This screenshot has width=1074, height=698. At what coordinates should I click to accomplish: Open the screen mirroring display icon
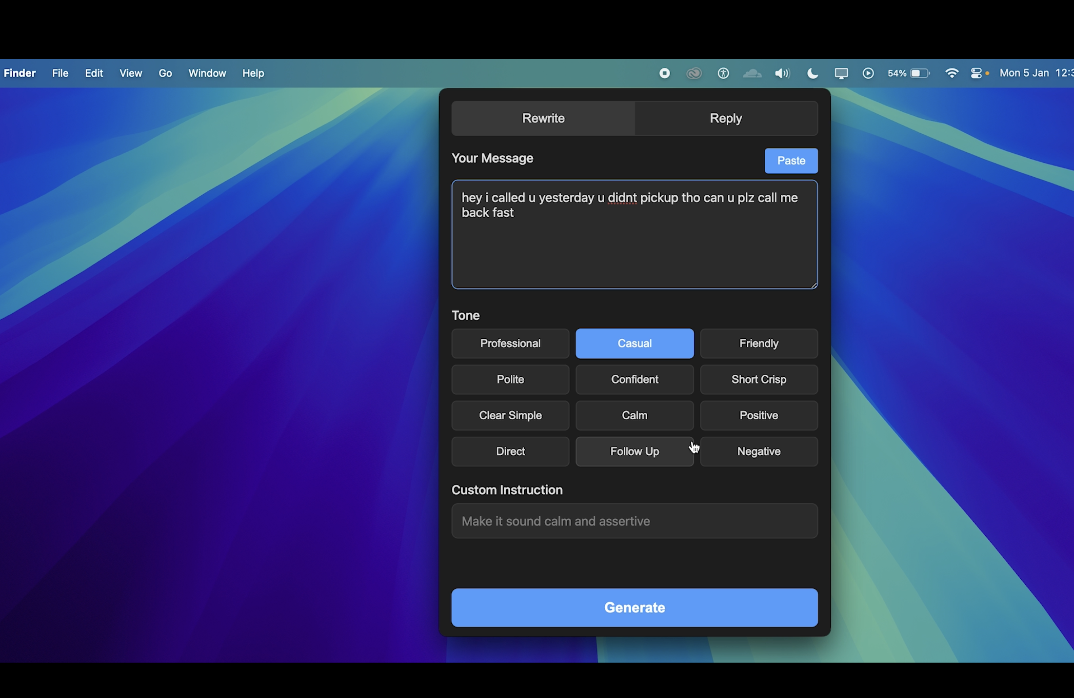pyautogui.click(x=841, y=73)
